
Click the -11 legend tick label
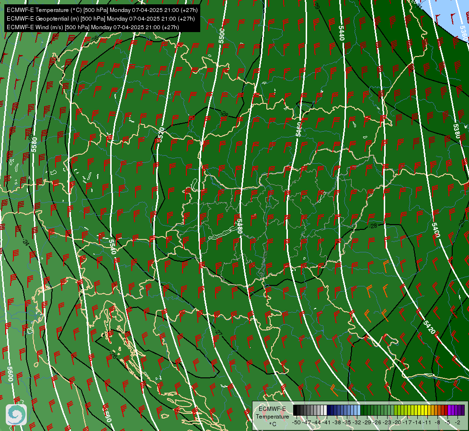click(427, 422)
